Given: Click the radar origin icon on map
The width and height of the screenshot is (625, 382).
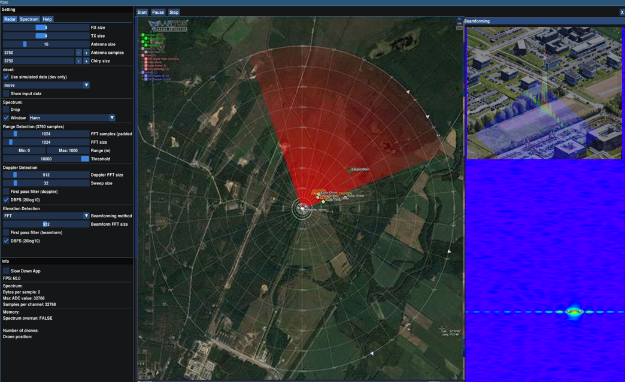Looking at the screenshot, I should [303, 208].
